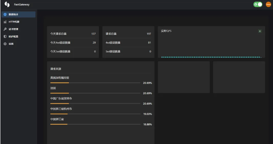Click the dotted 实时QPS chart line

coord(211,57)
